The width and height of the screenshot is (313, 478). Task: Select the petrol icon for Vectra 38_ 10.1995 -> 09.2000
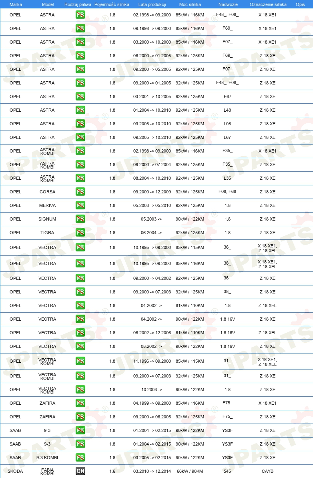80,263
